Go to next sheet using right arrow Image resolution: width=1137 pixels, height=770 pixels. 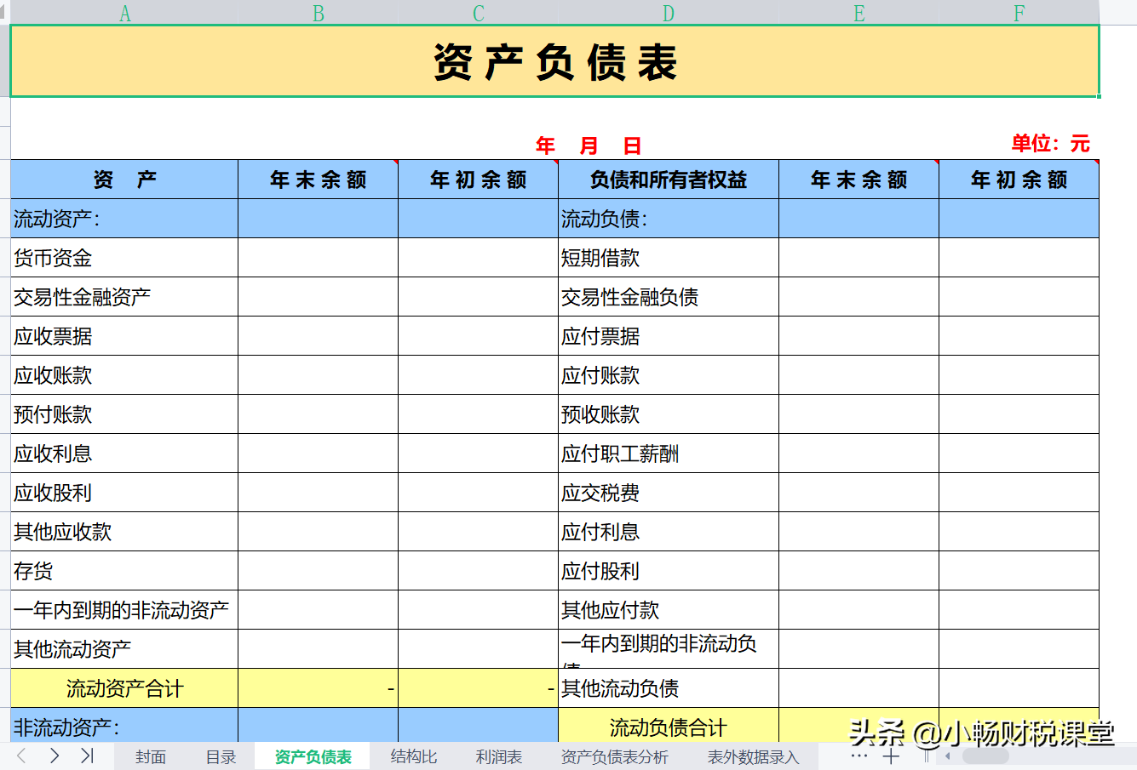tap(55, 756)
